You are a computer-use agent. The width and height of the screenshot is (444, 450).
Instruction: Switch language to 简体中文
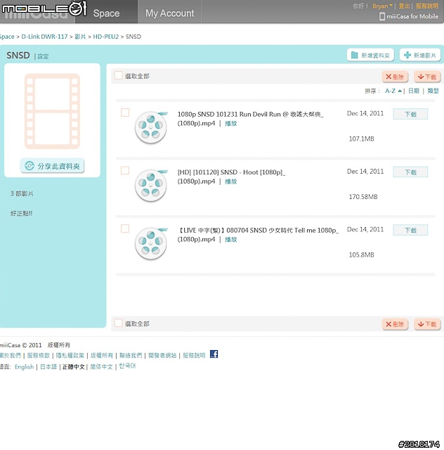(x=101, y=367)
